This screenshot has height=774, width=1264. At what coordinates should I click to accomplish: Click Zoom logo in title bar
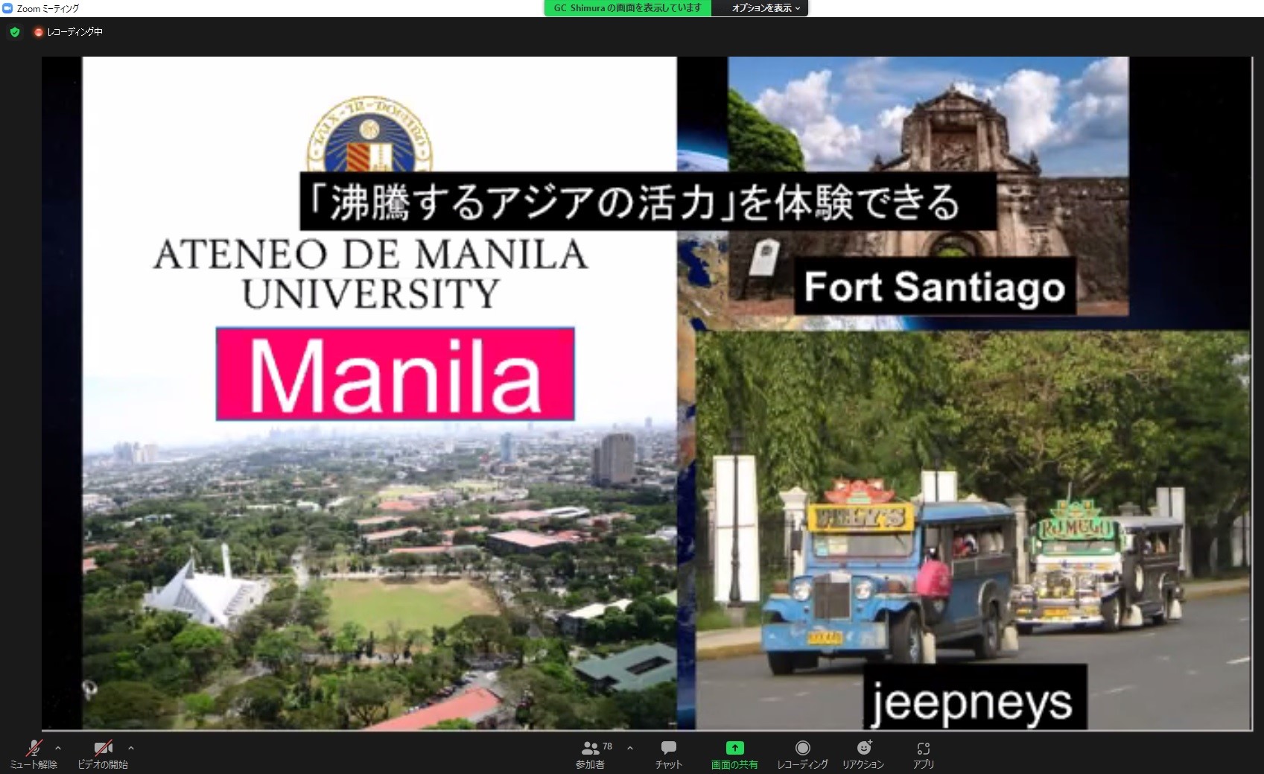tap(7, 8)
